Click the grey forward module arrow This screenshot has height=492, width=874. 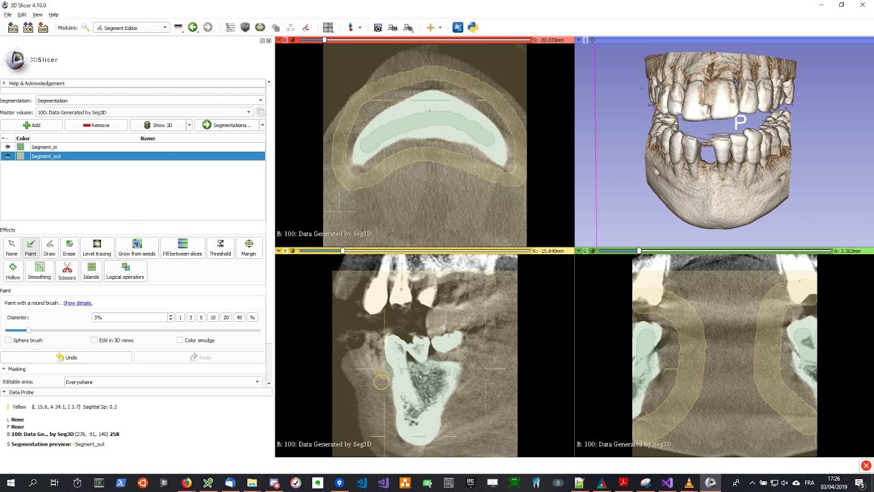click(208, 27)
